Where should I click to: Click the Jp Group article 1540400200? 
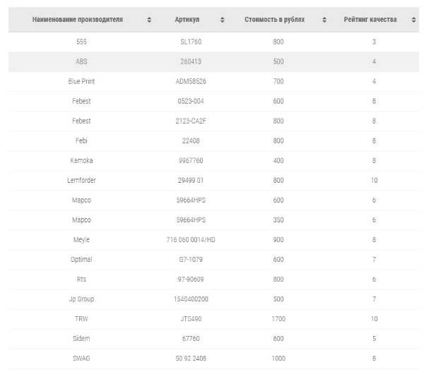point(191,299)
